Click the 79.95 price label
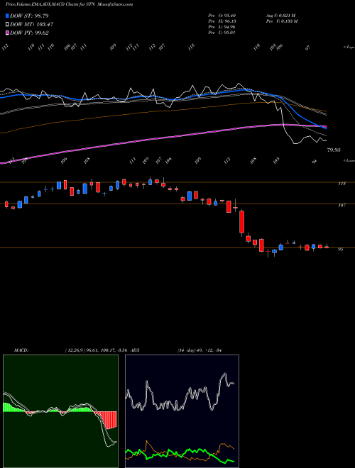The image size is (355, 468). [x=334, y=150]
